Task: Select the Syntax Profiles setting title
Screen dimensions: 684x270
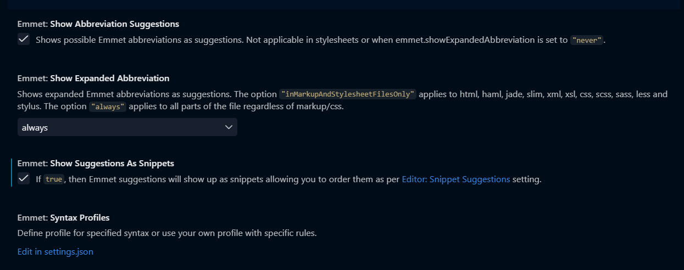Action: (x=64, y=218)
